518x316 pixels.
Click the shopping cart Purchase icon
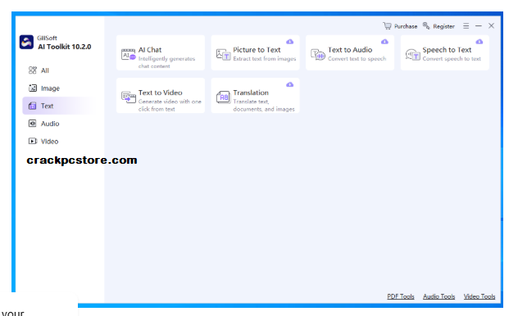point(387,25)
